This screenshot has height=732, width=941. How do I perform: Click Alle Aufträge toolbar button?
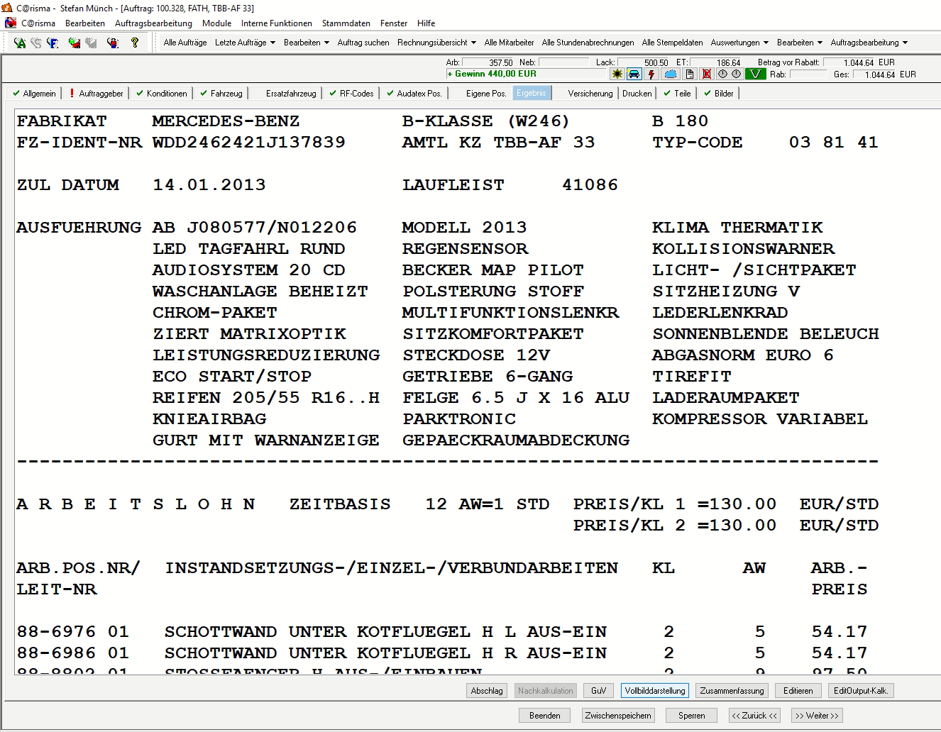[185, 43]
